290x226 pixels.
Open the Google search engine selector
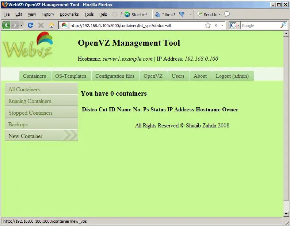tap(234, 25)
